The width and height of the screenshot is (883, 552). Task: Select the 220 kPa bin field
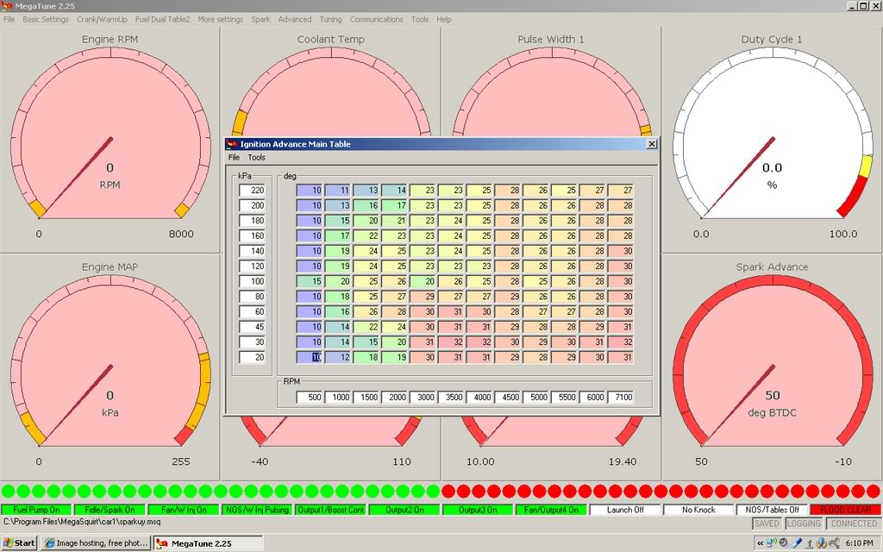[252, 191]
